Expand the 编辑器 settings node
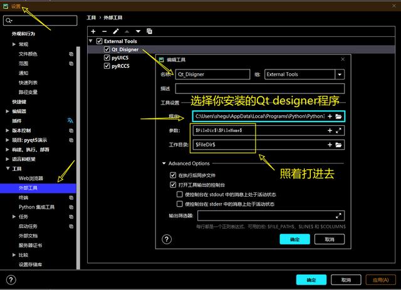 pyautogui.click(x=7, y=111)
